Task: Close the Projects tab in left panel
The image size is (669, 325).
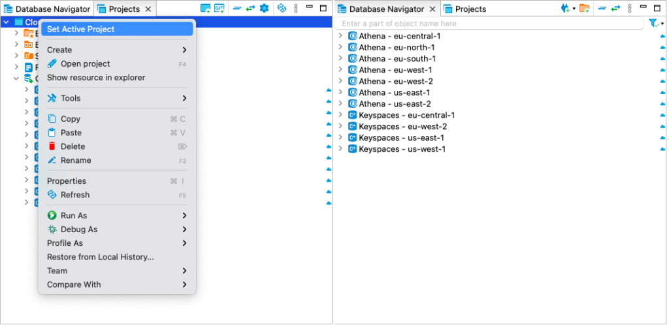Action: click(x=148, y=9)
